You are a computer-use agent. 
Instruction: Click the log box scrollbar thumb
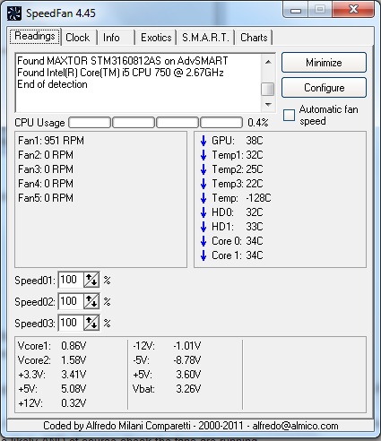tap(268, 89)
